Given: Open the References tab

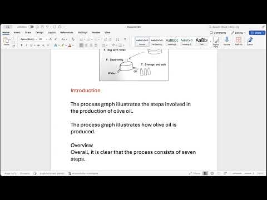Looking at the screenshot, I should pos(67,33).
